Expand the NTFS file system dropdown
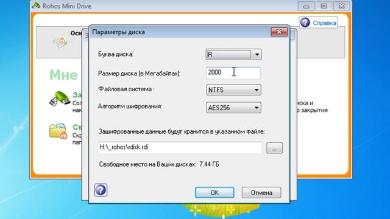Viewport: 390px width, 219px height. coord(233,90)
